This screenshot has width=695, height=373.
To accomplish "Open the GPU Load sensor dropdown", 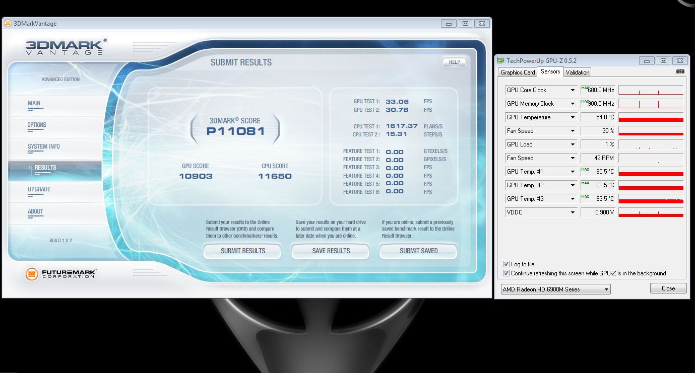I will pyautogui.click(x=573, y=144).
